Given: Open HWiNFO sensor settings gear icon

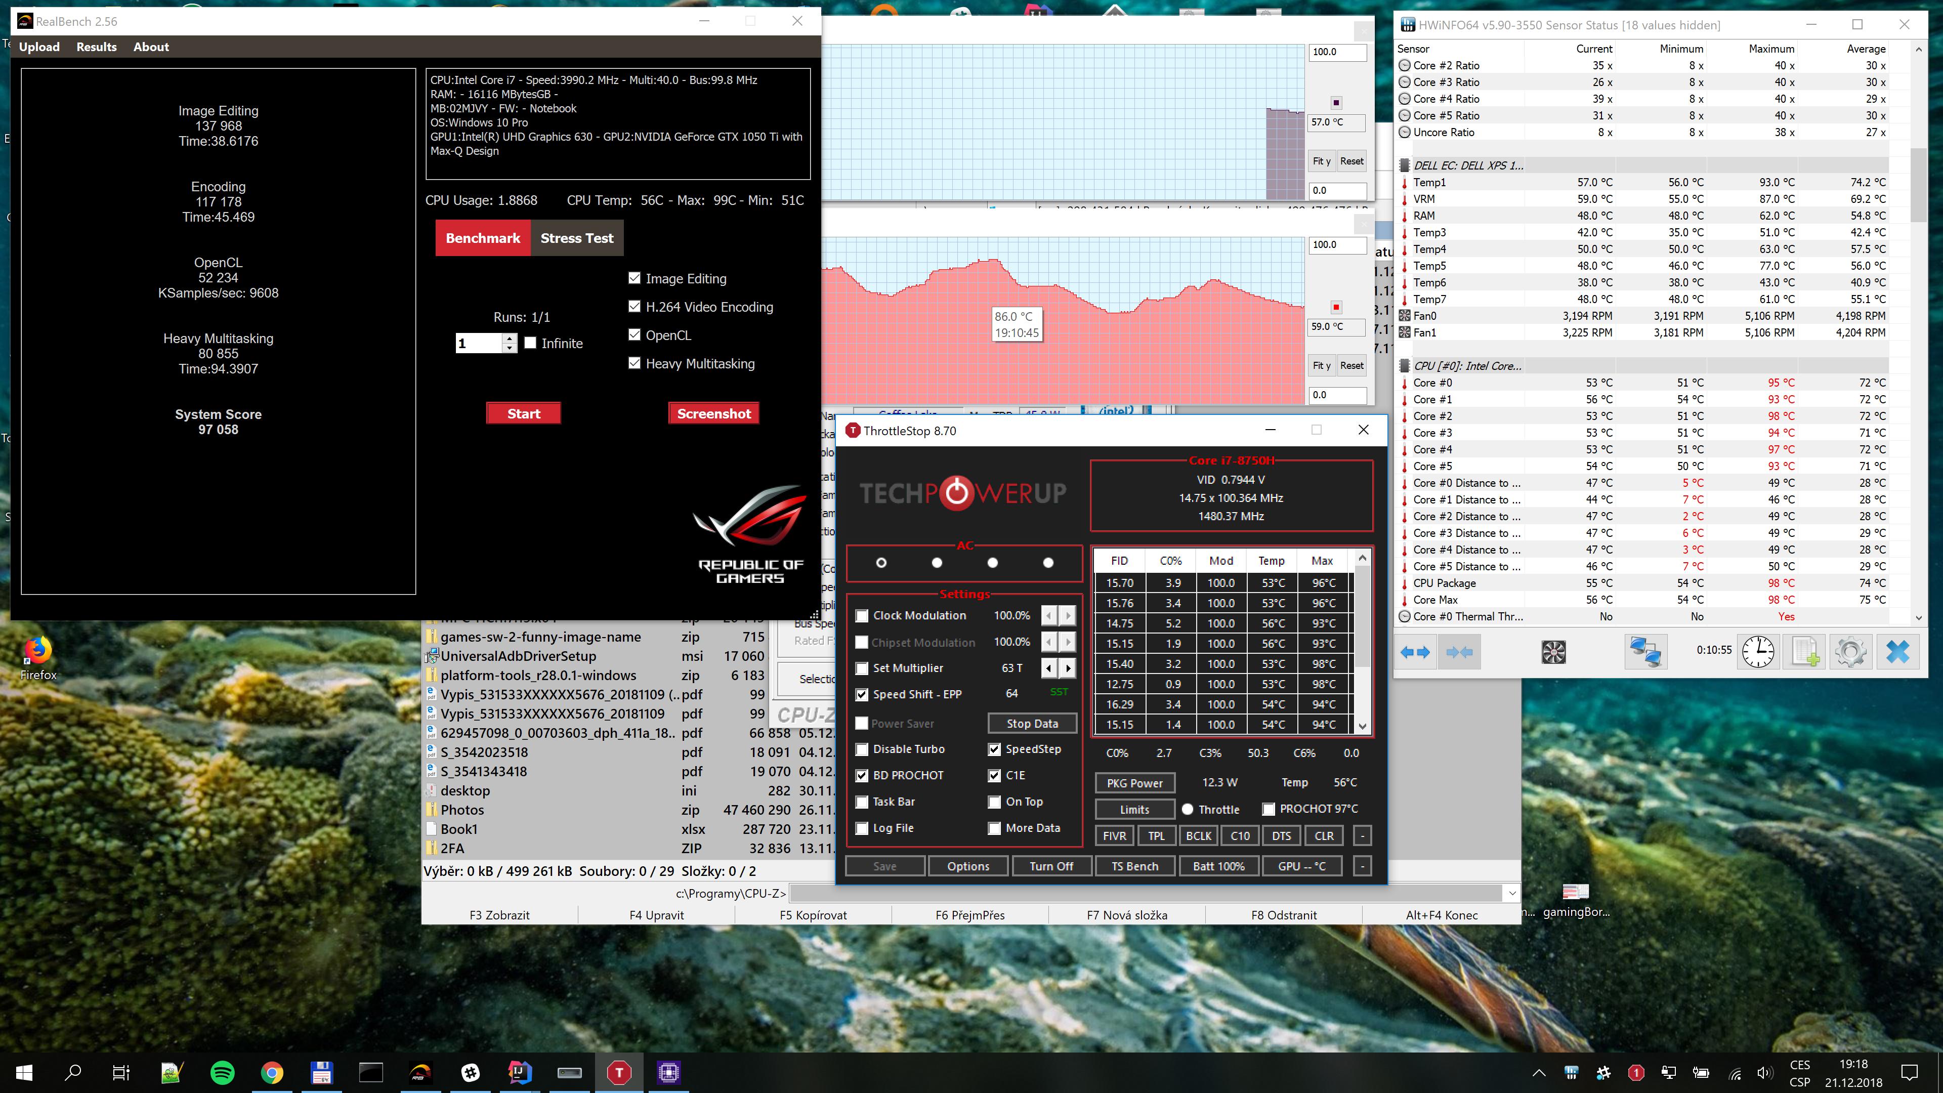Looking at the screenshot, I should [x=1850, y=652].
